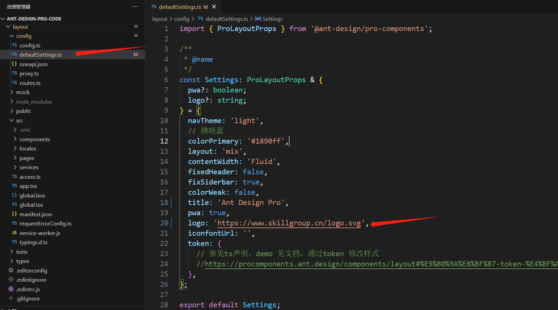This screenshot has height=310, width=558.
Task: Click the TS icon in the editor tab
Action: (154, 7)
